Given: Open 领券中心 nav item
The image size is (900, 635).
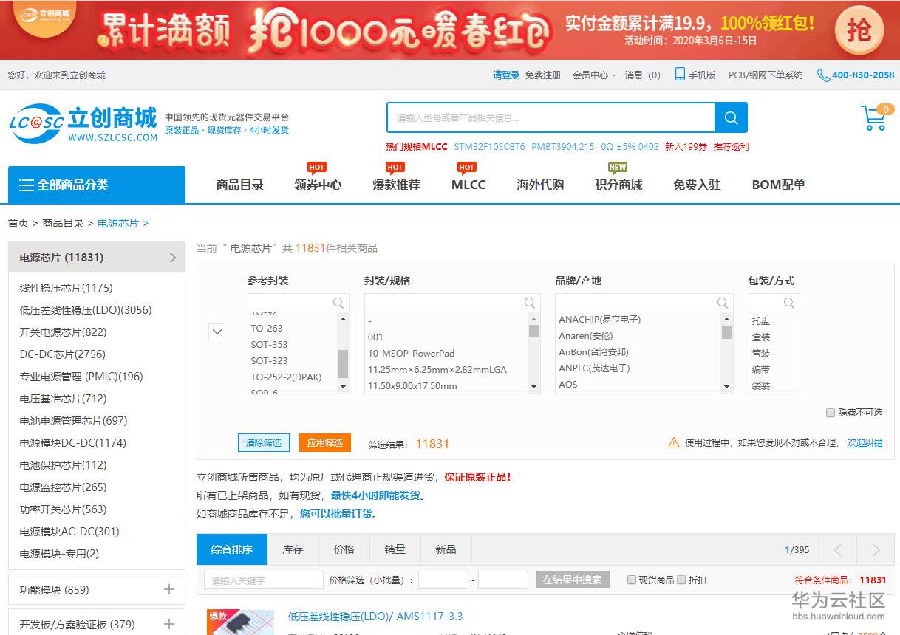Looking at the screenshot, I should 318,185.
